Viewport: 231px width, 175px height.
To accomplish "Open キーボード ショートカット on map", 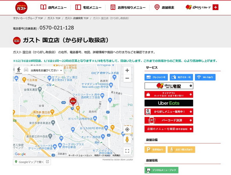I will coord(80,155).
